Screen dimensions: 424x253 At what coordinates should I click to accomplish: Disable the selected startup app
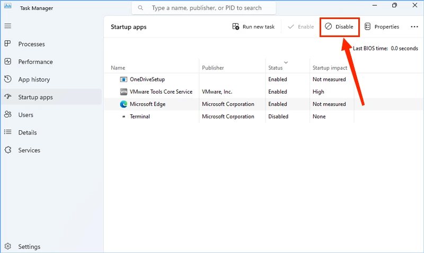(x=339, y=27)
